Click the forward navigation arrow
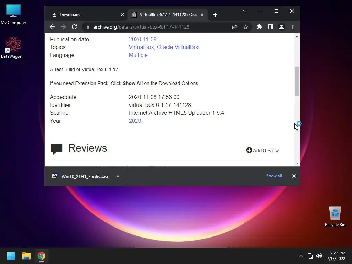Image resolution: width=352 pixels, height=264 pixels. [x=63, y=27]
